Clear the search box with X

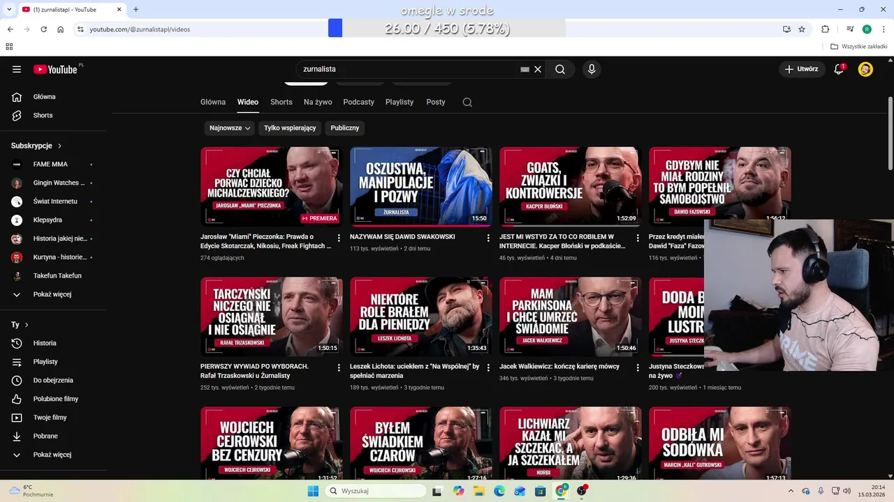coord(538,69)
